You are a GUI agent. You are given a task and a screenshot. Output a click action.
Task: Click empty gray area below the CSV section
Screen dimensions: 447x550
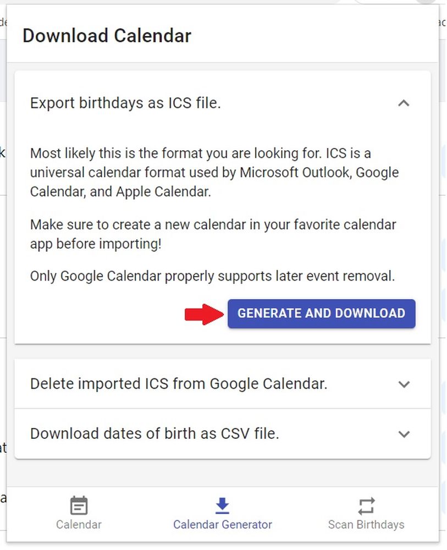(222, 473)
